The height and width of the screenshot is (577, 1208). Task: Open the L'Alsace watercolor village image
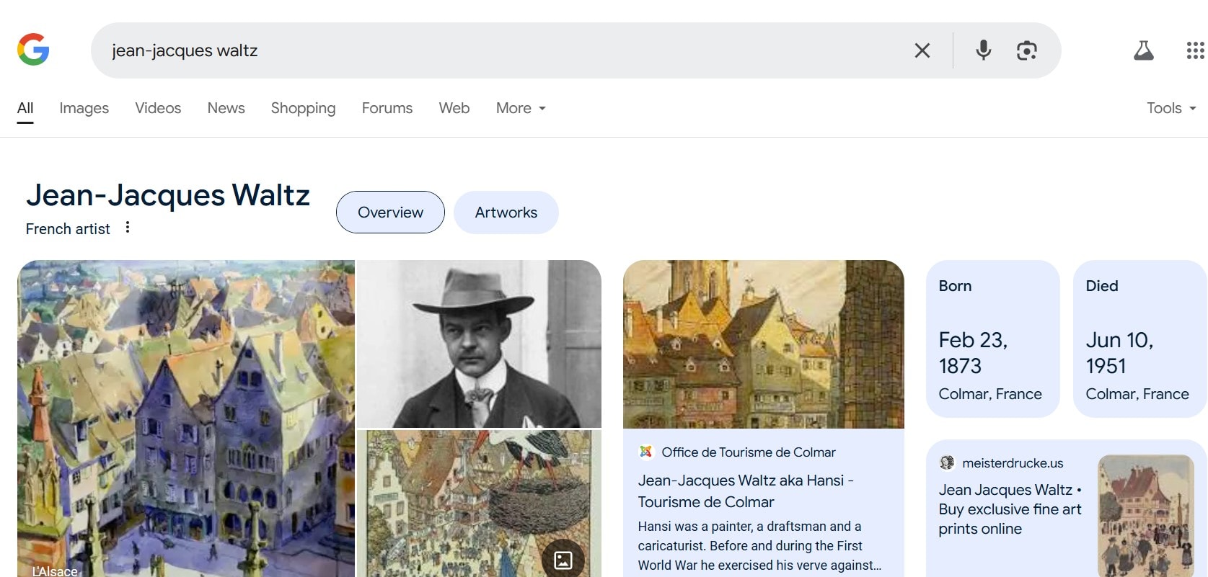point(186,419)
